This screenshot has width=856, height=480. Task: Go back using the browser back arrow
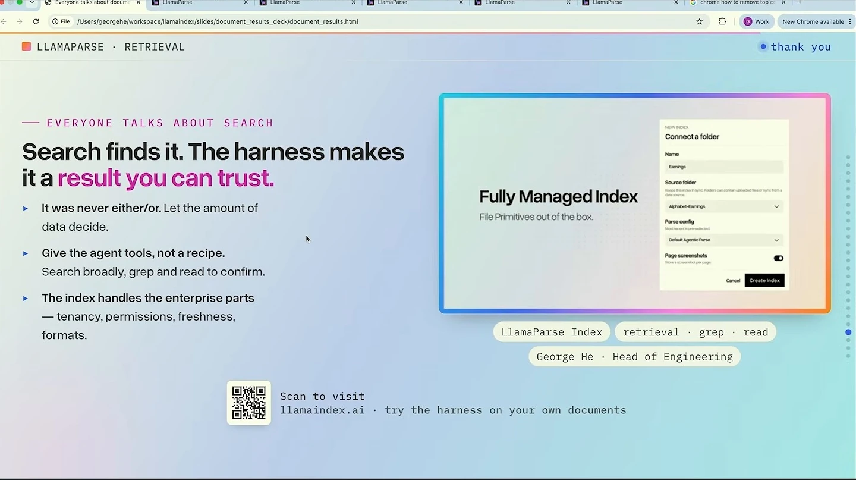[3, 21]
